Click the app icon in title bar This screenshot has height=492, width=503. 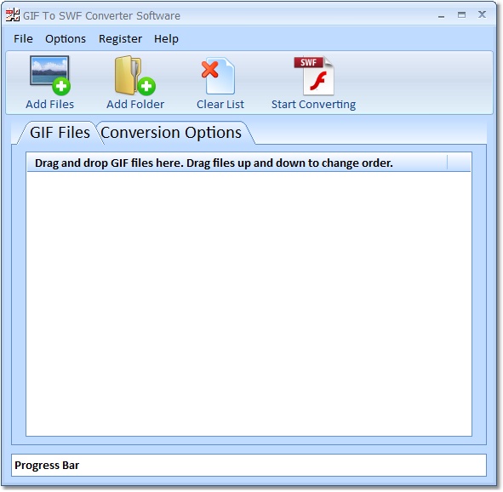(x=13, y=15)
